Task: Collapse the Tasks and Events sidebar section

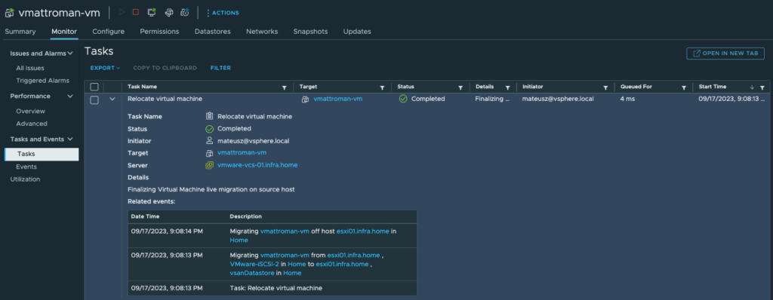Action: [x=70, y=139]
